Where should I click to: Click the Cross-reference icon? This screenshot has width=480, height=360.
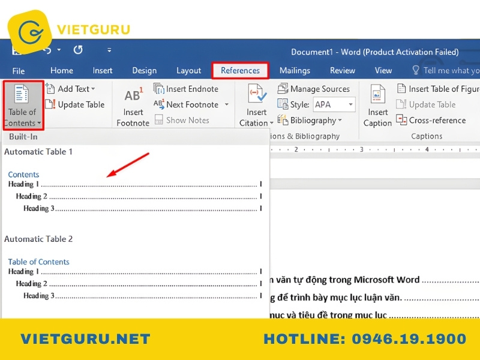pos(401,119)
